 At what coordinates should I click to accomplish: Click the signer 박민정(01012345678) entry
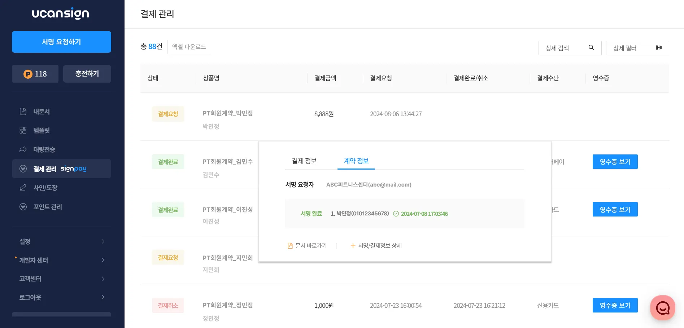click(360, 214)
